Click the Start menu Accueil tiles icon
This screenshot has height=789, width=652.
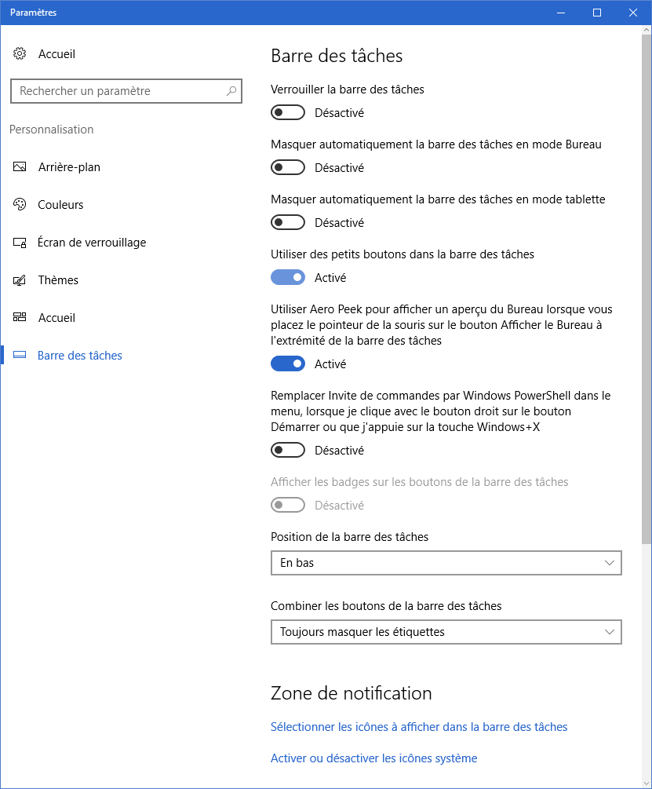click(x=20, y=318)
